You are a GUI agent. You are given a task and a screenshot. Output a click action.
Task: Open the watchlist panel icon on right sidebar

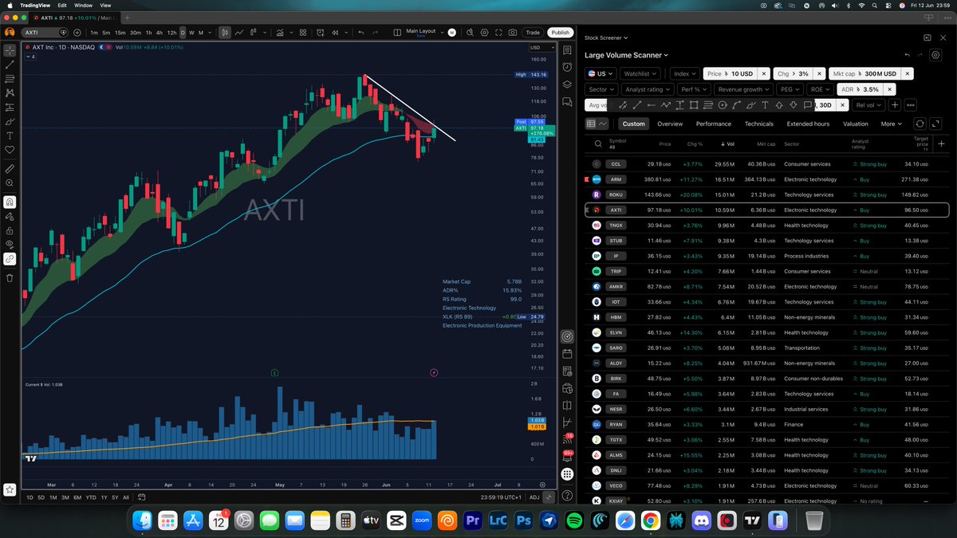click(x=567, y=49)
